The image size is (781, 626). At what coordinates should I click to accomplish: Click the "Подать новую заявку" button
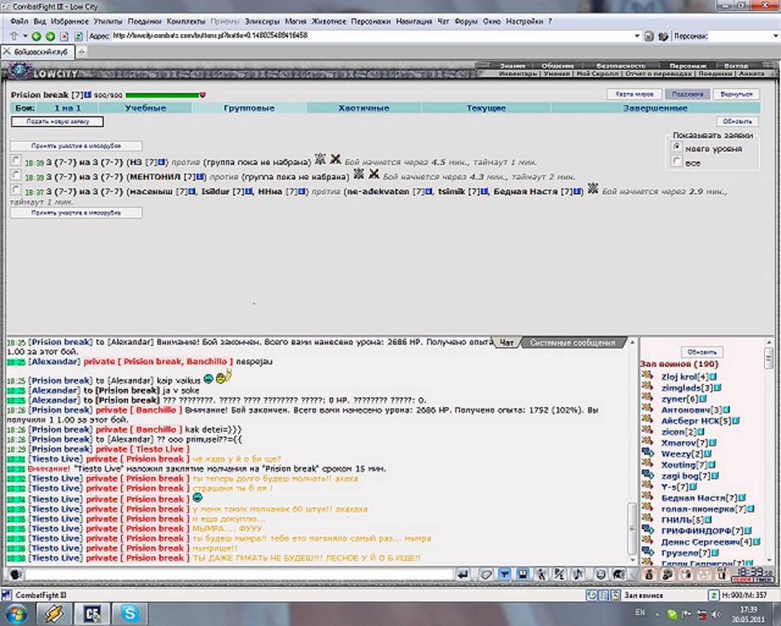point(57,121)
